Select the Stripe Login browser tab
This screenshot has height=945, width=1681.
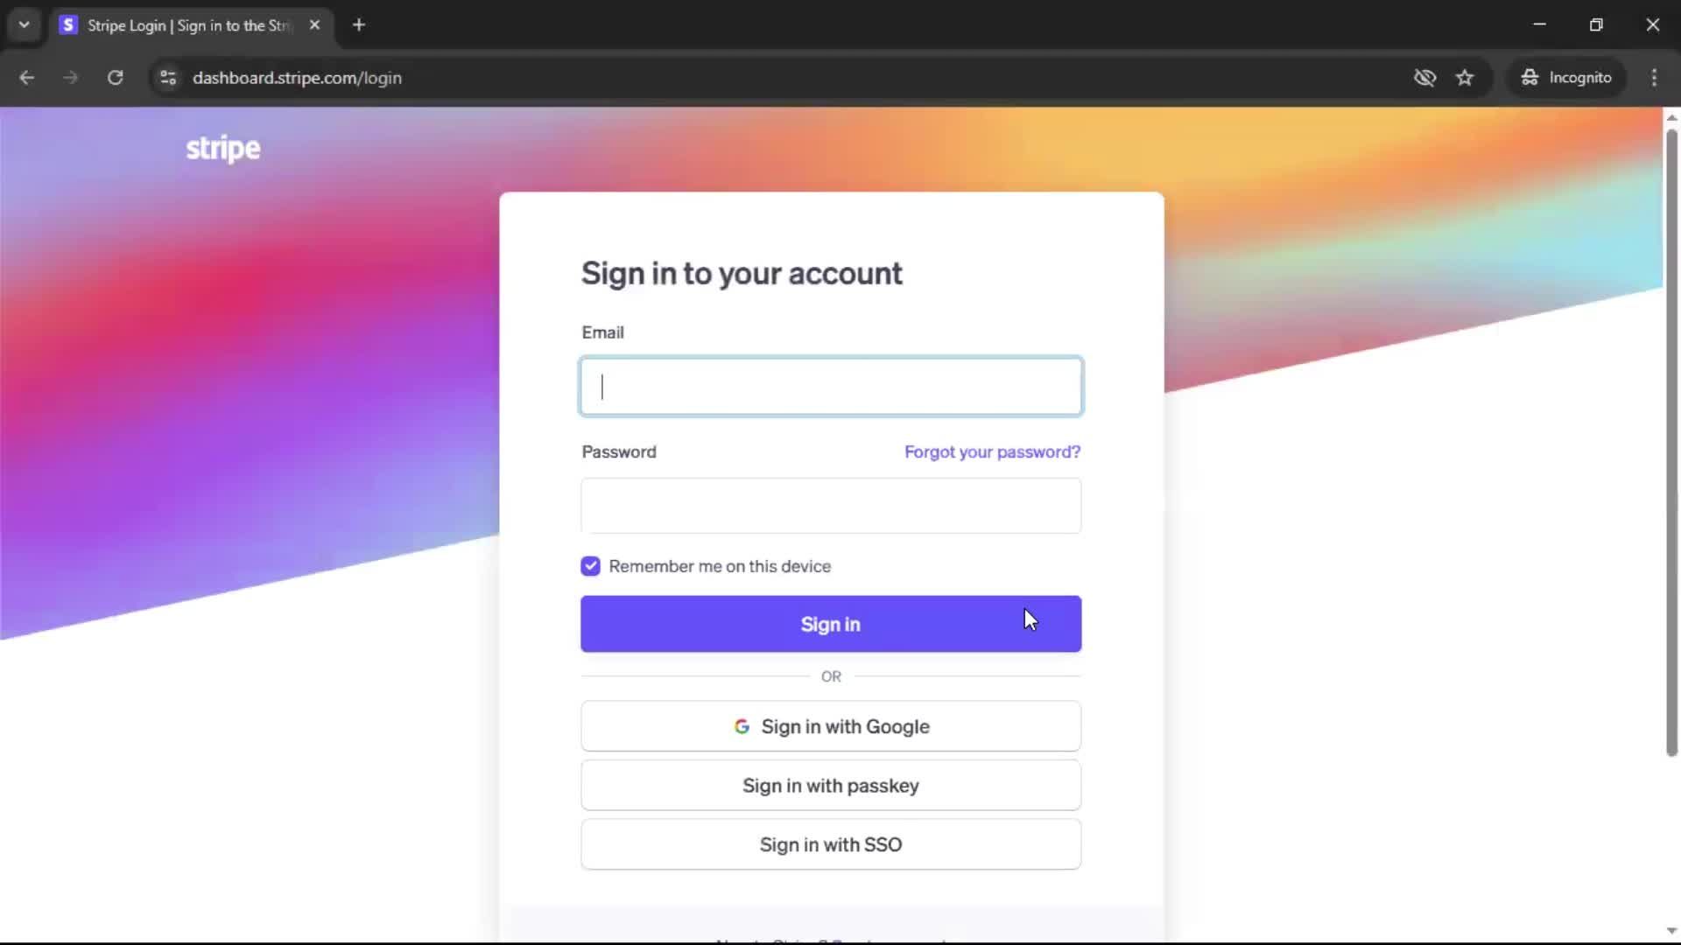(x=188, y=25)
